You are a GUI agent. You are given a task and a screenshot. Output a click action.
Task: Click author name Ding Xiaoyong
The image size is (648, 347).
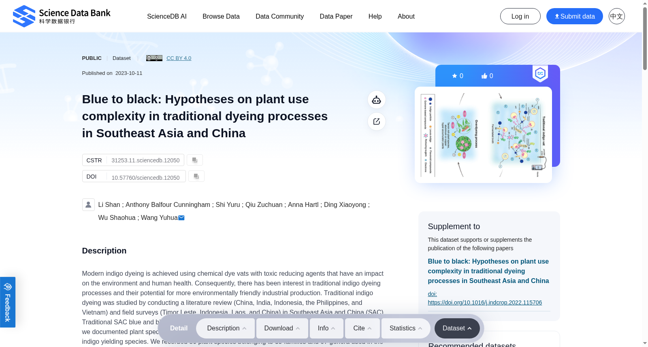click(x=345, y=205)
